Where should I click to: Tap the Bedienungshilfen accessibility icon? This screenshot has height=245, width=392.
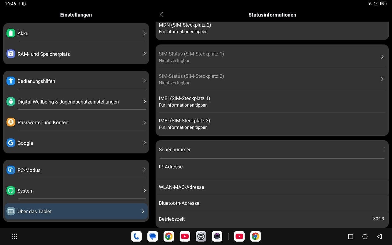click(x=11, y=81)
